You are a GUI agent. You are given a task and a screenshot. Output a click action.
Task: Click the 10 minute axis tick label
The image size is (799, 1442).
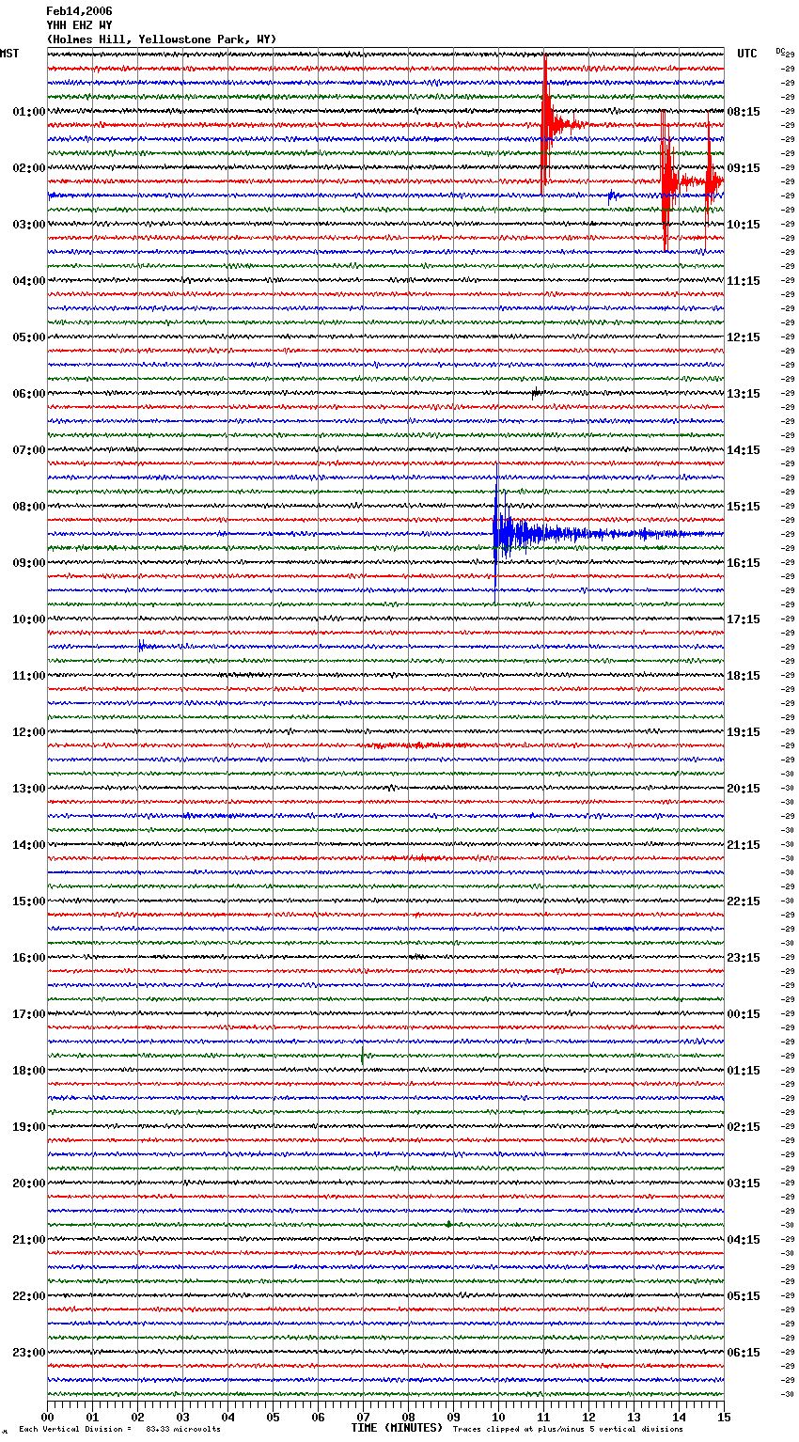[498, 1417]
